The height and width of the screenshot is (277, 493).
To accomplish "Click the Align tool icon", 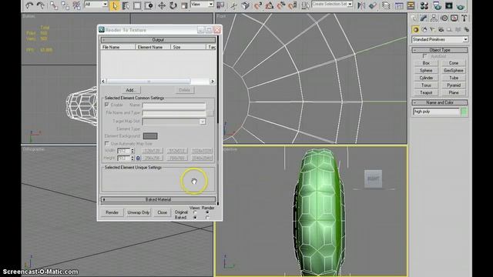I will pyautogui.click(x=373, y=5).
